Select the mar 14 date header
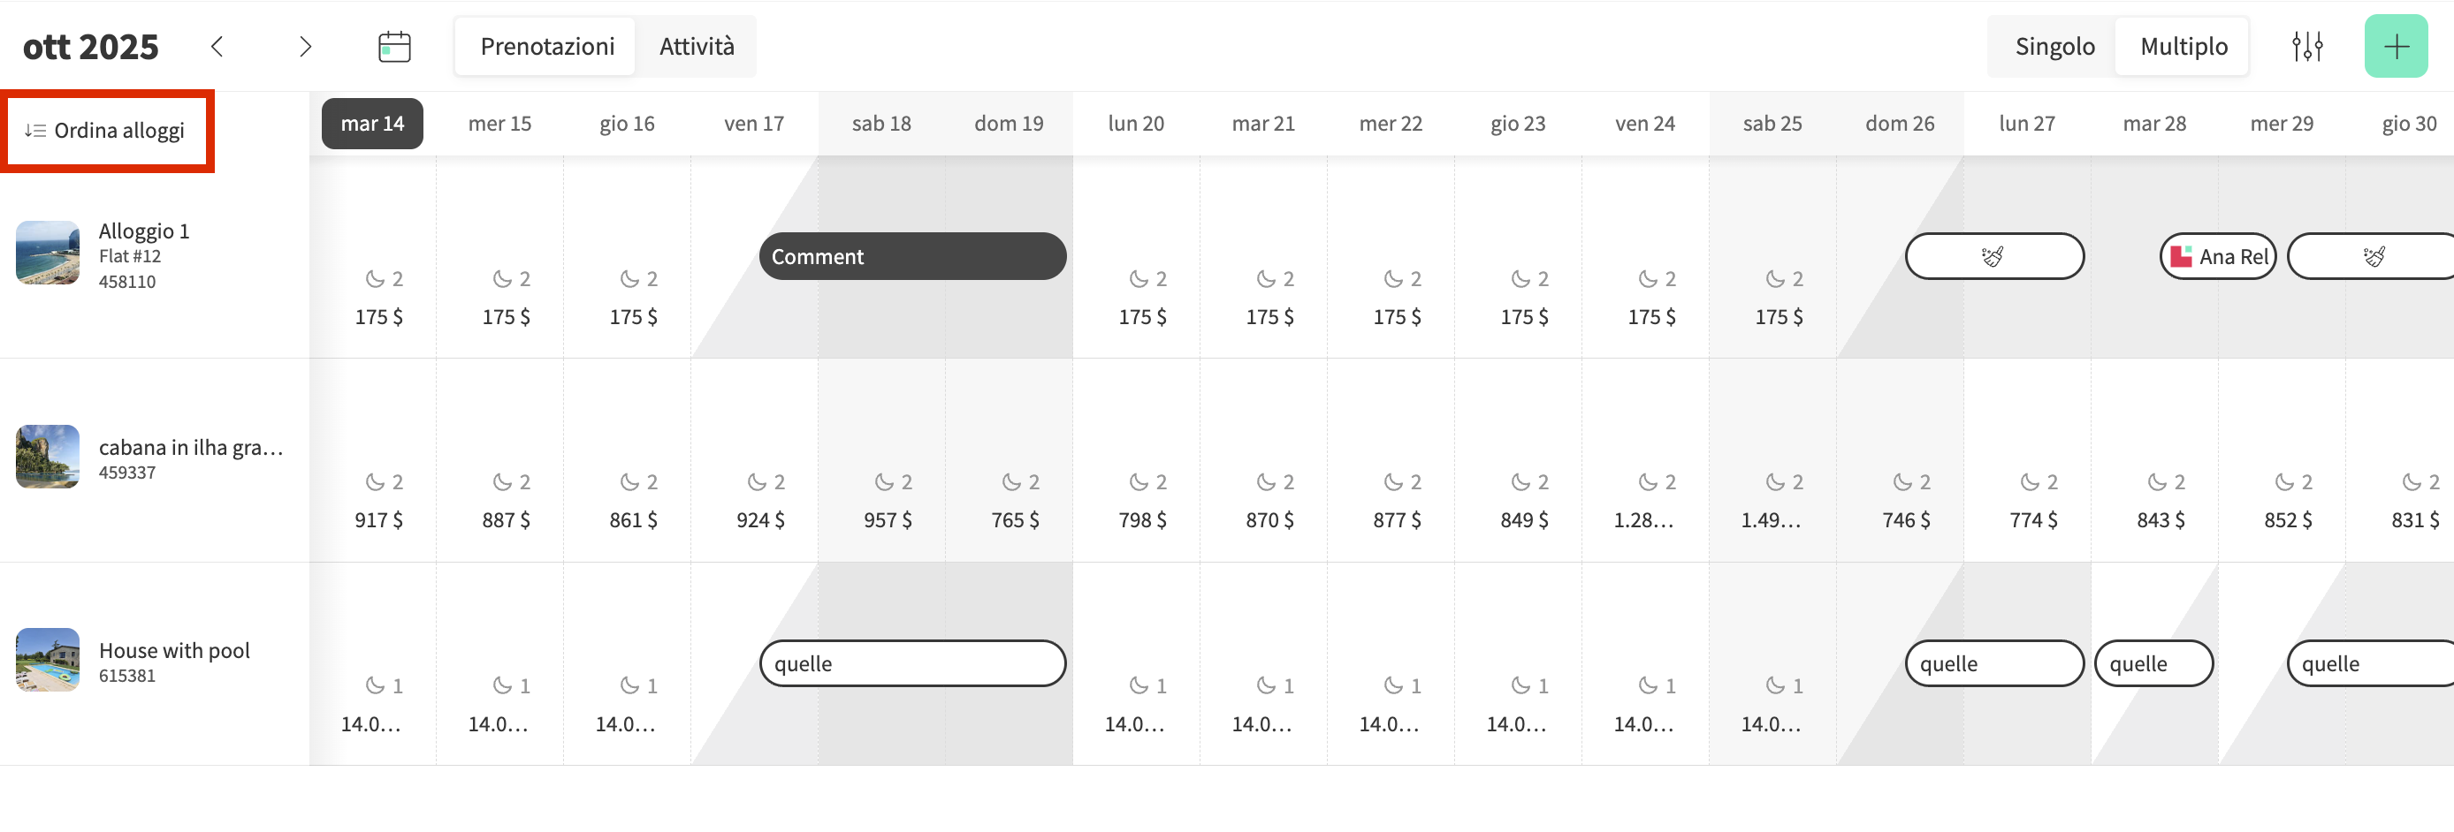 click(372, 124)
